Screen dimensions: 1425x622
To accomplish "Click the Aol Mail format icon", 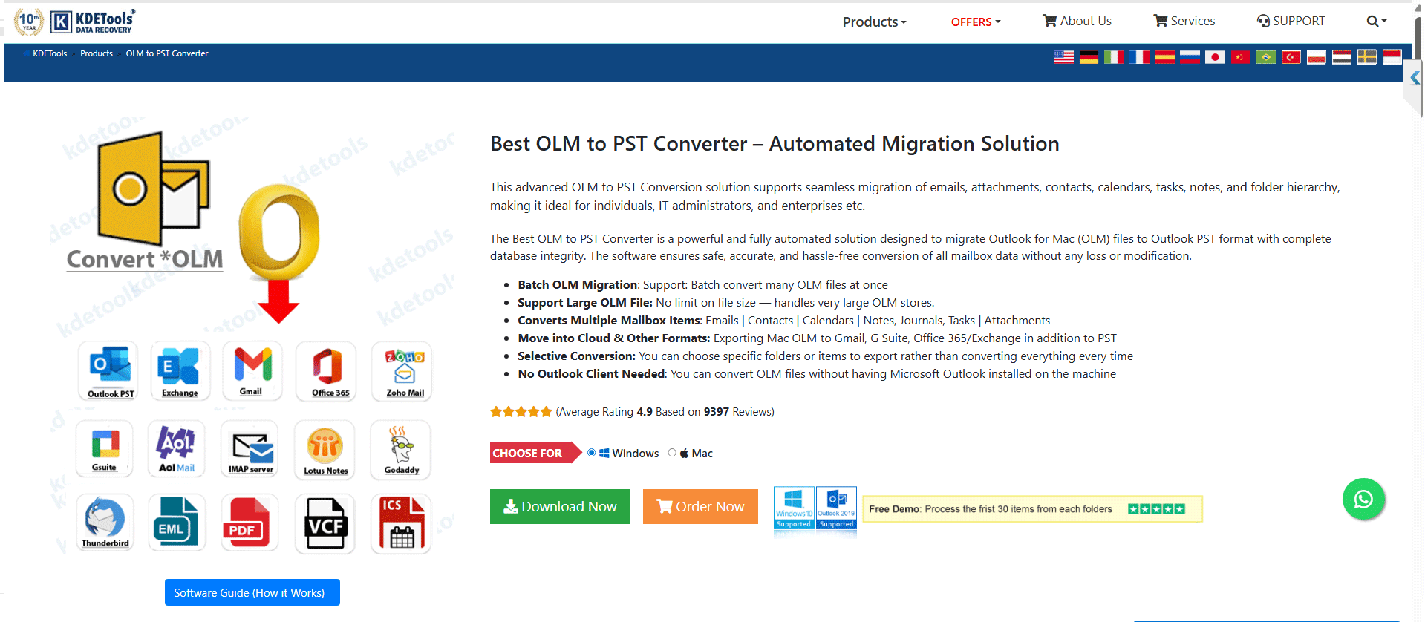I will tap(176, 448).
